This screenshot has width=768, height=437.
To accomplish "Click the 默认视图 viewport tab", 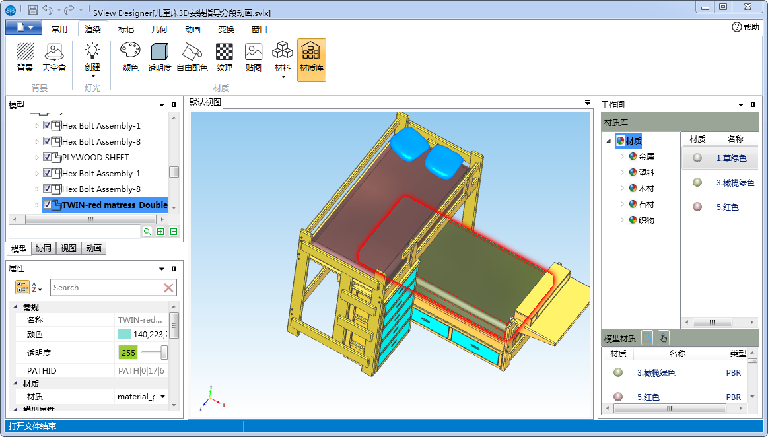I will point(205,102).
